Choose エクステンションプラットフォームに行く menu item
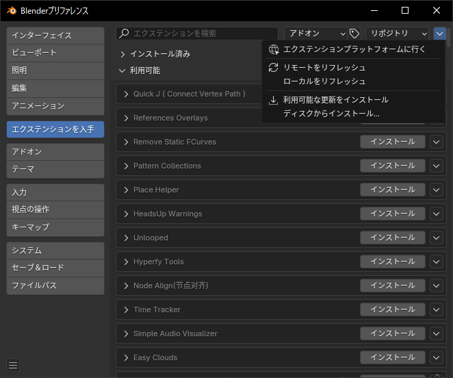The width and height of the screenshot is (453, 378). [x=353, y=49]
